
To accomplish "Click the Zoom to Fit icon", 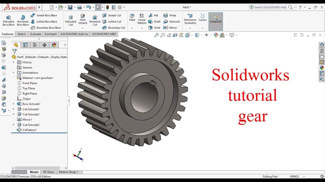I will [156, 35].
